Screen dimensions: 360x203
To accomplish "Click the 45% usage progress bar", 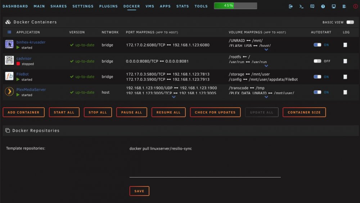I will (x=235, y=6).
